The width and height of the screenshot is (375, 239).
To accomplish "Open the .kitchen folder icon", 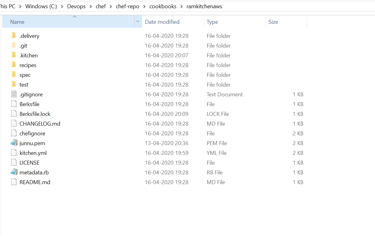I will pyautogui.click(x=14, y=55).
